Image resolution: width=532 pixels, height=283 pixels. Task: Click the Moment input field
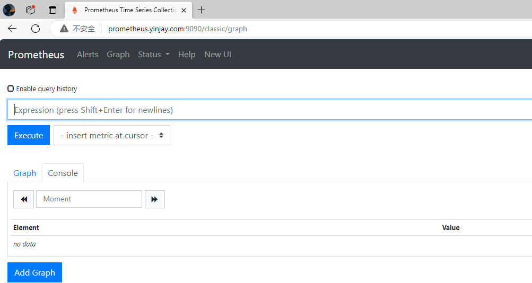pos(89,199)
